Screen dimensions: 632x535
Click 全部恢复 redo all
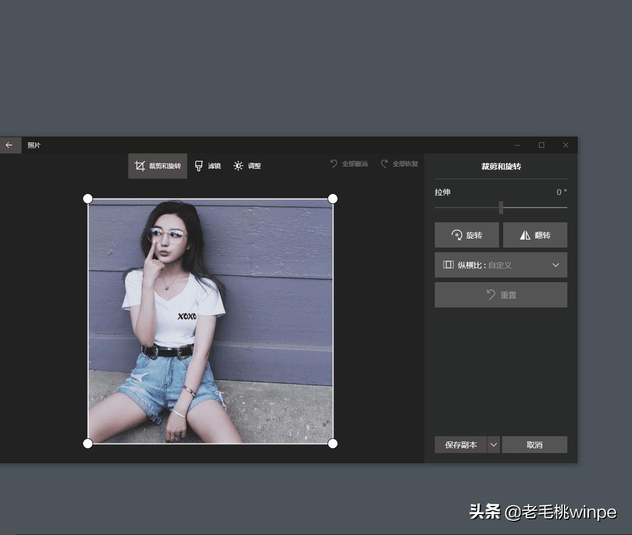tap(400, 164)
